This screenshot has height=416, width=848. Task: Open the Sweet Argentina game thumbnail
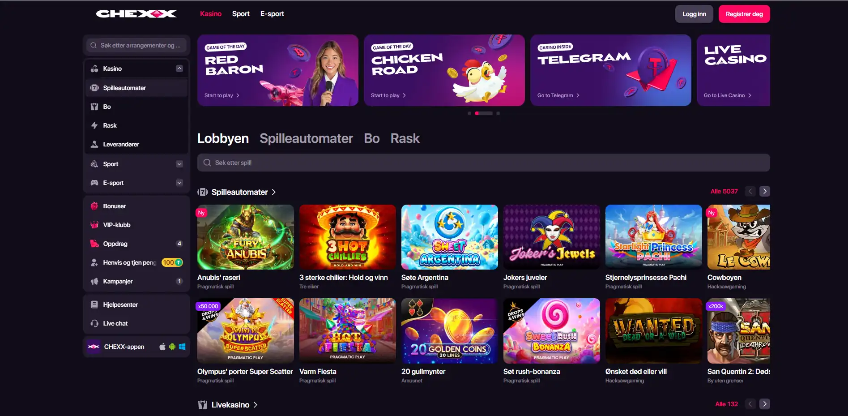click(x=449, y=237)
